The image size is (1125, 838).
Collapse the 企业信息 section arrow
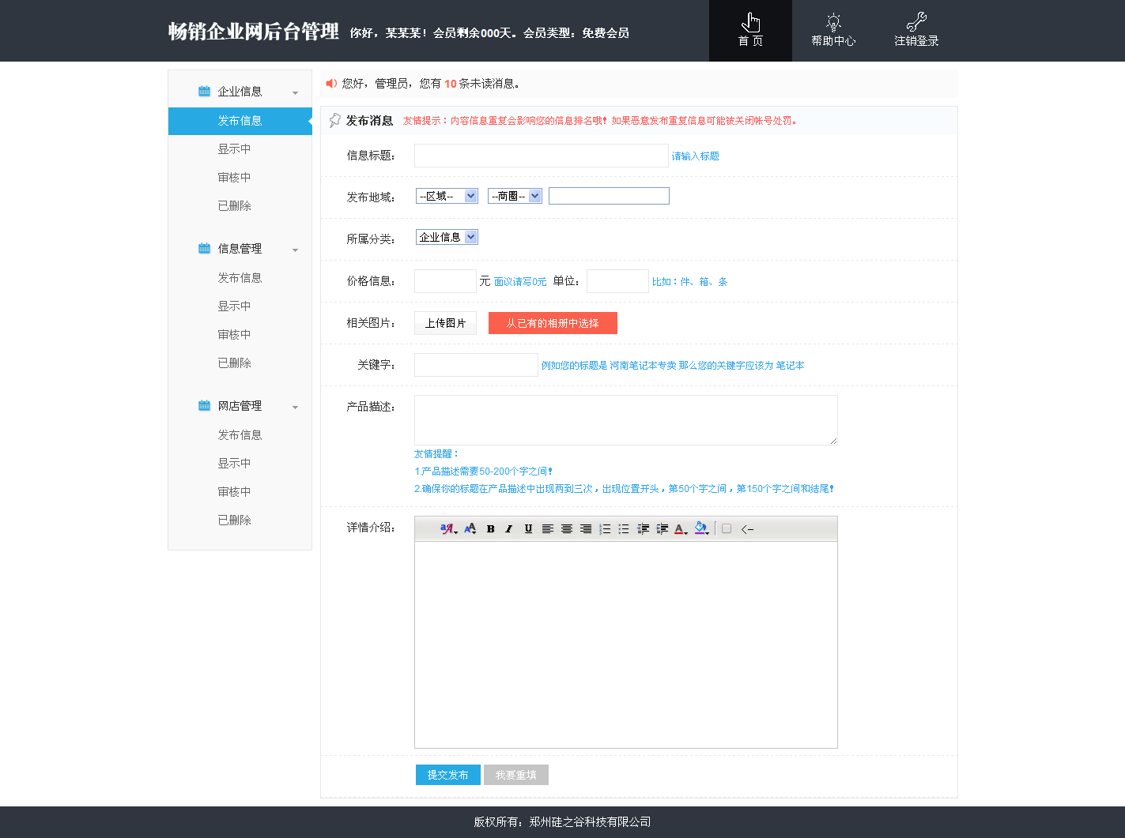pos(296,93)
